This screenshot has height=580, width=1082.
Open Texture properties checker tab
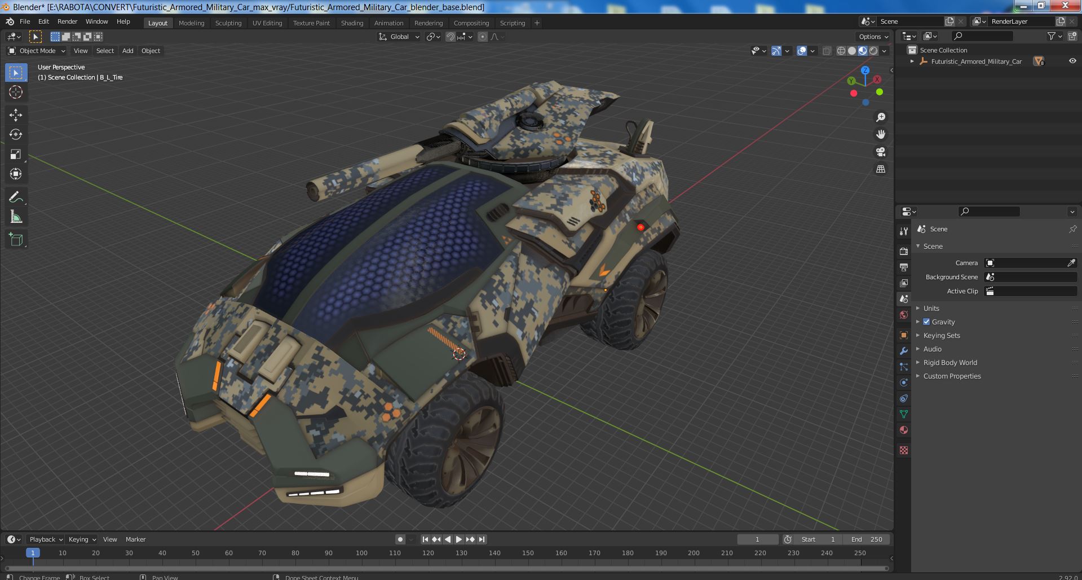point(904,450)
